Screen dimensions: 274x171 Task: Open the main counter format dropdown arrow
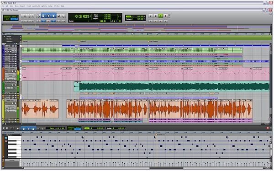pyautogui.click(x=91, y=16)
